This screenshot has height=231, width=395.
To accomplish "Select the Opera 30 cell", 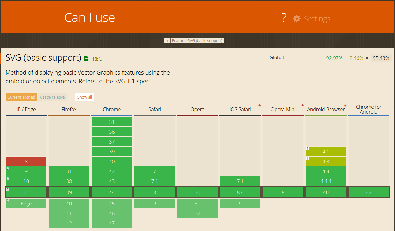I will point(197,192).
